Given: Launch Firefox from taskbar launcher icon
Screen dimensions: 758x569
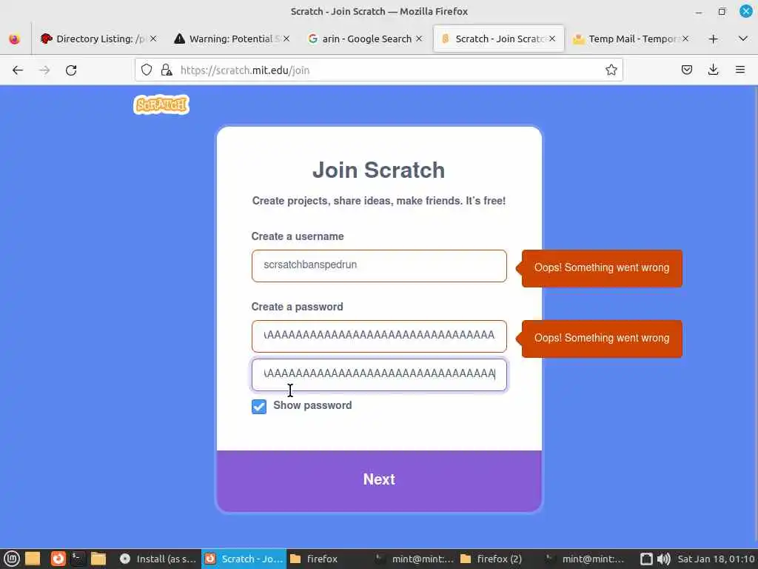Looking at the screenshot, I should 58,559.
